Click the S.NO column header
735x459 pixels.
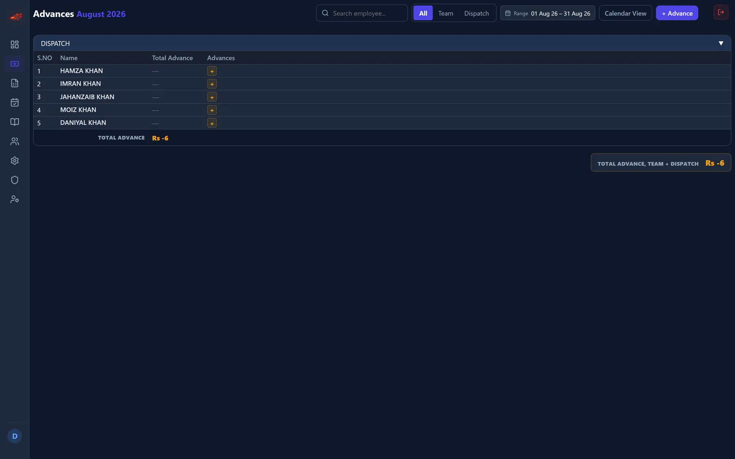pyautogui.click(x=45, y=58)
